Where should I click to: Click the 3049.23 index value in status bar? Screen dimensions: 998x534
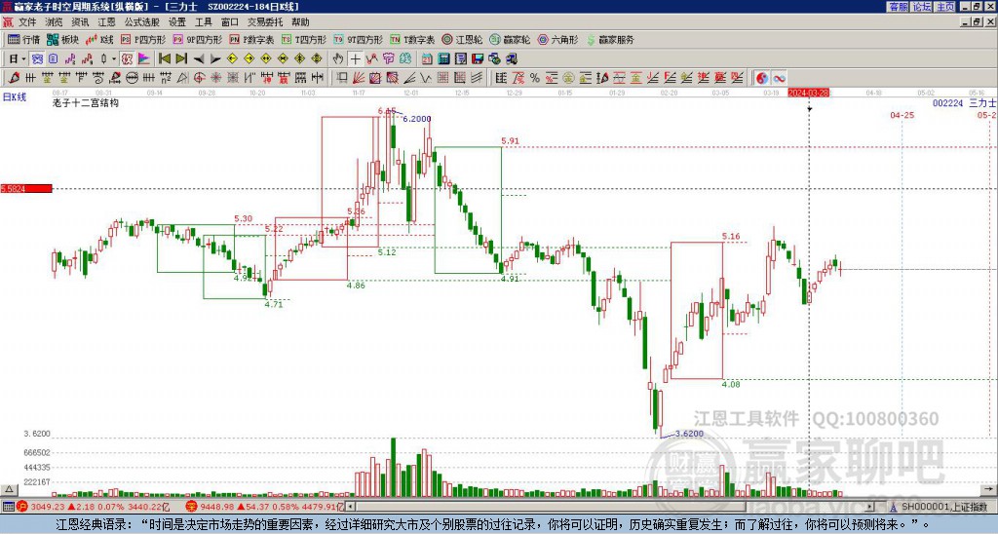(48, 507)
